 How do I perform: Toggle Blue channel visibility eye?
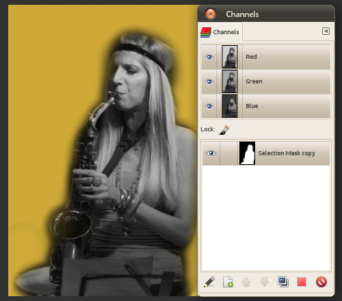pos(209,106)
